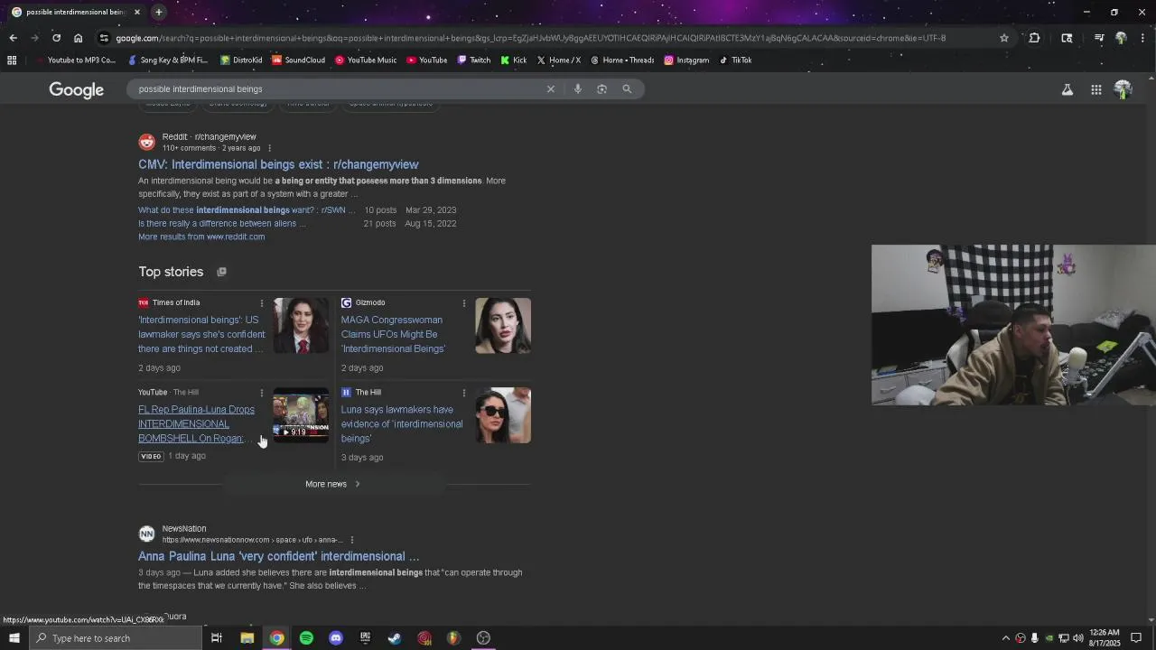Open options for the Gizmodo story
Viewport: 1156px width, 650px height.
[464, 303]
